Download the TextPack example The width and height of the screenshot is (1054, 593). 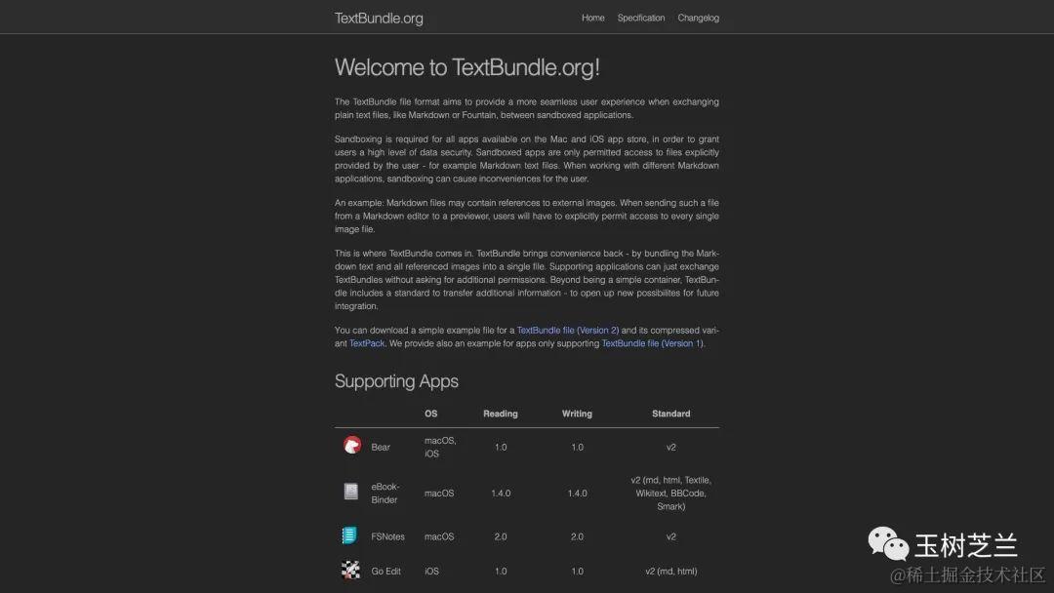pos(367,343)
